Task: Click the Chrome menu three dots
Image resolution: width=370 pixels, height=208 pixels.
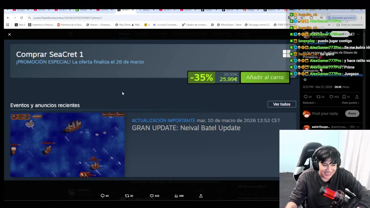Action: (361, 18)
